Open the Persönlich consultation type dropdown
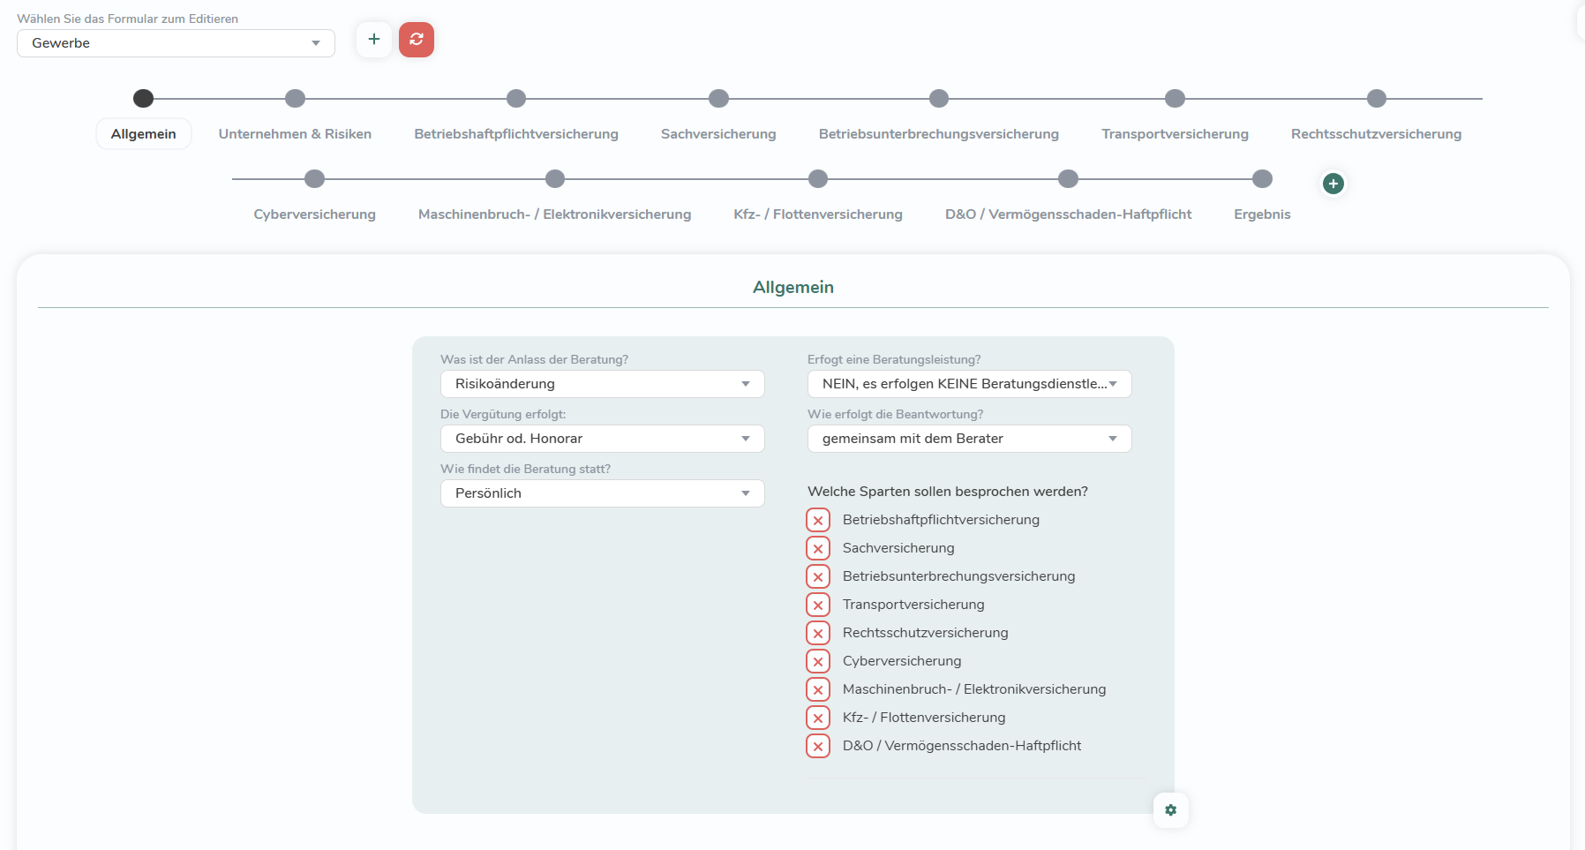 [x=602, y=493]
